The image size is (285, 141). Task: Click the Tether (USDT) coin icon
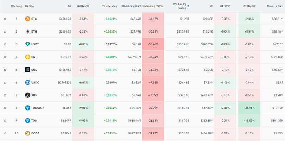tap(27, 44)
